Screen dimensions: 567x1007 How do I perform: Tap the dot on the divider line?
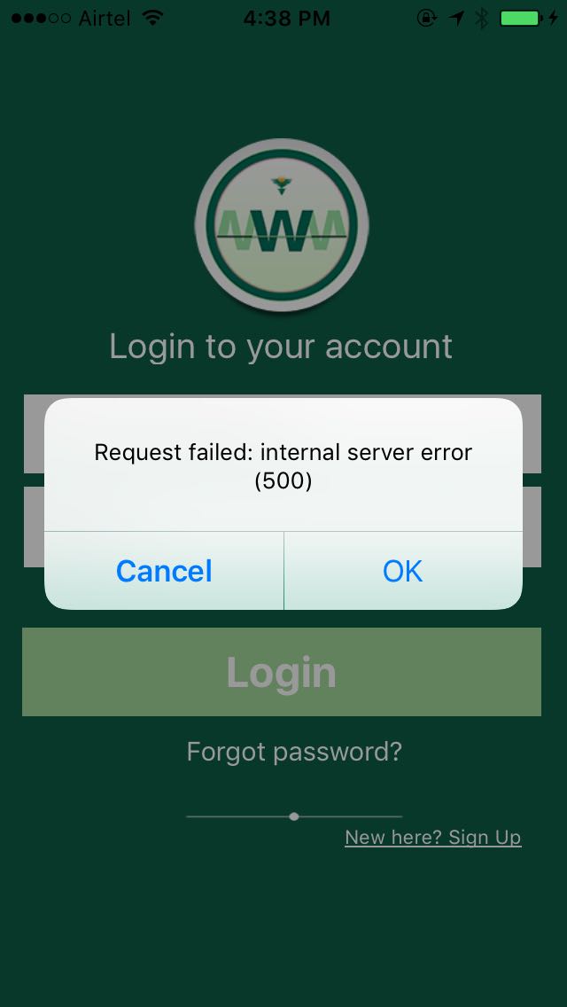point(294,817)
